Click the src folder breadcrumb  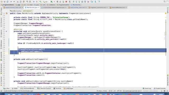pyautogui.click(x=24, y=5)
